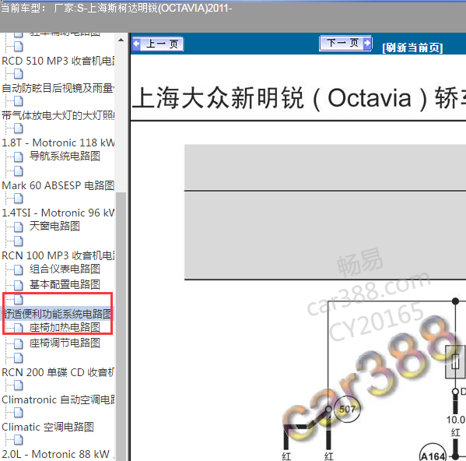Viewport: 466px width, 461px height.
Task: Click page icon above 2.0L Motronic entry
Action: click(19, 440)
